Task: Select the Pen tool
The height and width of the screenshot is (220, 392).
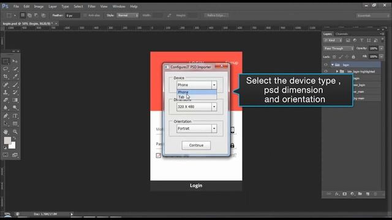Action: coord(6,116)
